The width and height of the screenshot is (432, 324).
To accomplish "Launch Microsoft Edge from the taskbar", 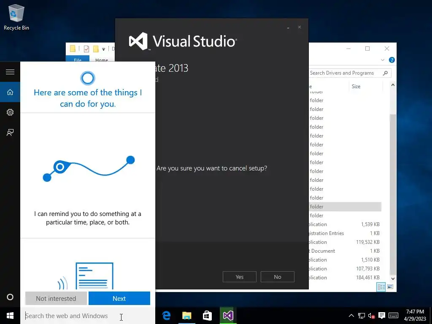I will (166, 316).
